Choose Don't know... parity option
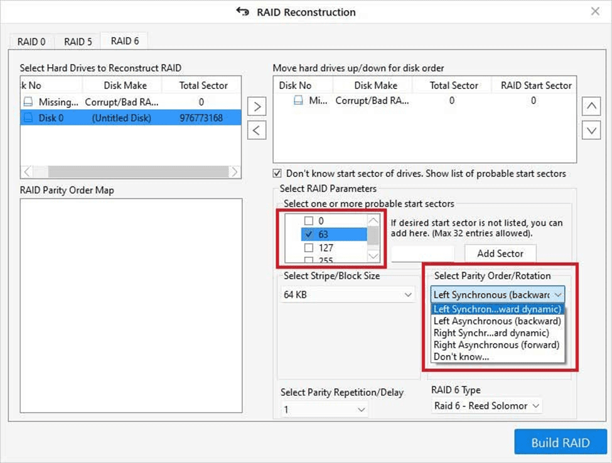612x463 pixels. click(x=498, y=357)
